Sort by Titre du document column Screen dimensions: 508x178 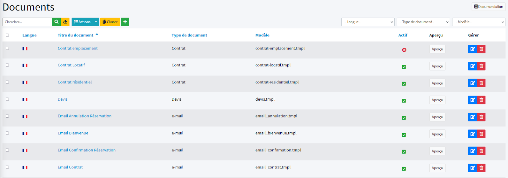(x=76, y=35)
